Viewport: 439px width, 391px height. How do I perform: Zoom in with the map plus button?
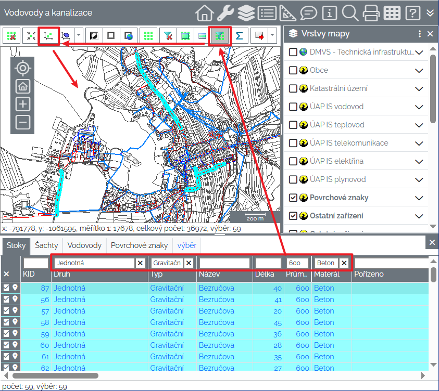(22, 104)
